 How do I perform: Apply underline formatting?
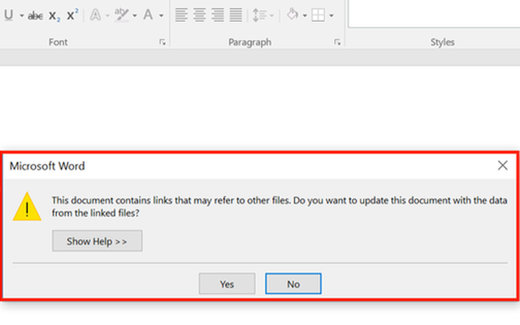(8, 15)
